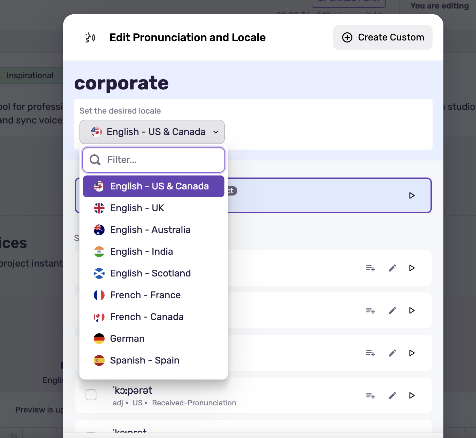Viewport: 476px width, 438px height.
Task: Play the first pronunciation in the suggestion list
Action: pyautogui.click(x=412, y=268)
